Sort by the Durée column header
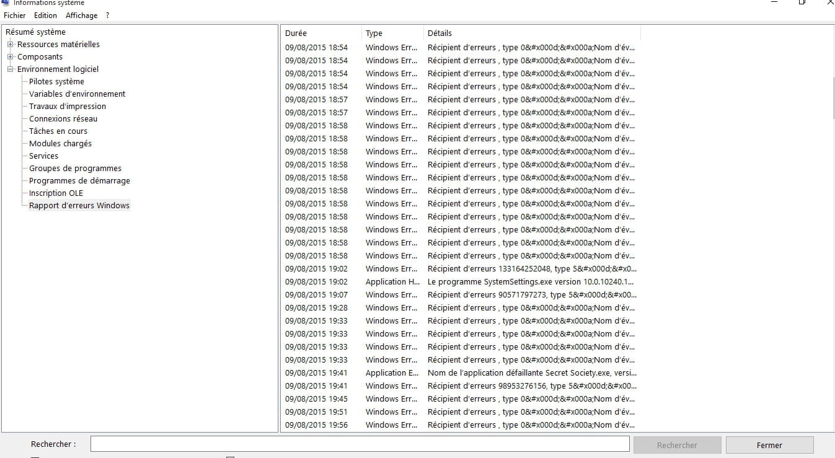Image resolution: width=835 pixels, height=458 pixels. [x=320, y=33]
